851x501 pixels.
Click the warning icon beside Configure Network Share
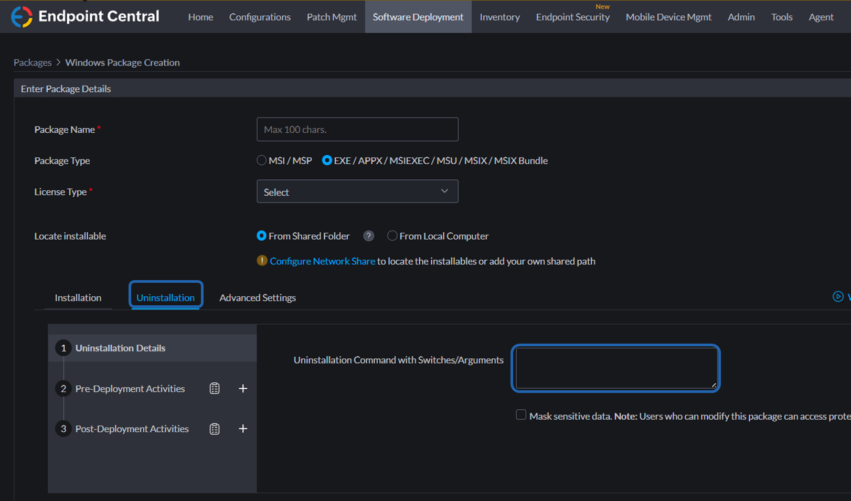262,261
